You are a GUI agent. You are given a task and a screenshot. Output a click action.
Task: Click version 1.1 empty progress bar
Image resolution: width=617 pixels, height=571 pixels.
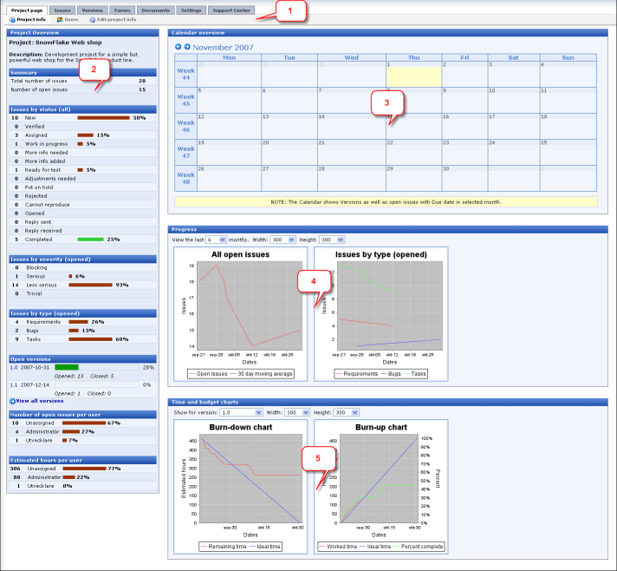(x=97, y=384)
